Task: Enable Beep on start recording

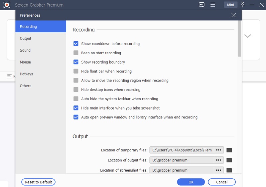Action: [x=76, y=53]
